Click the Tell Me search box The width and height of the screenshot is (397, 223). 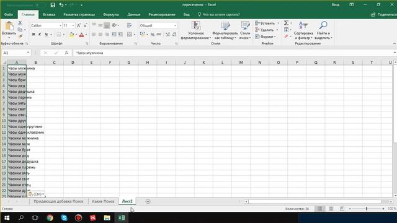coord(219,15)
